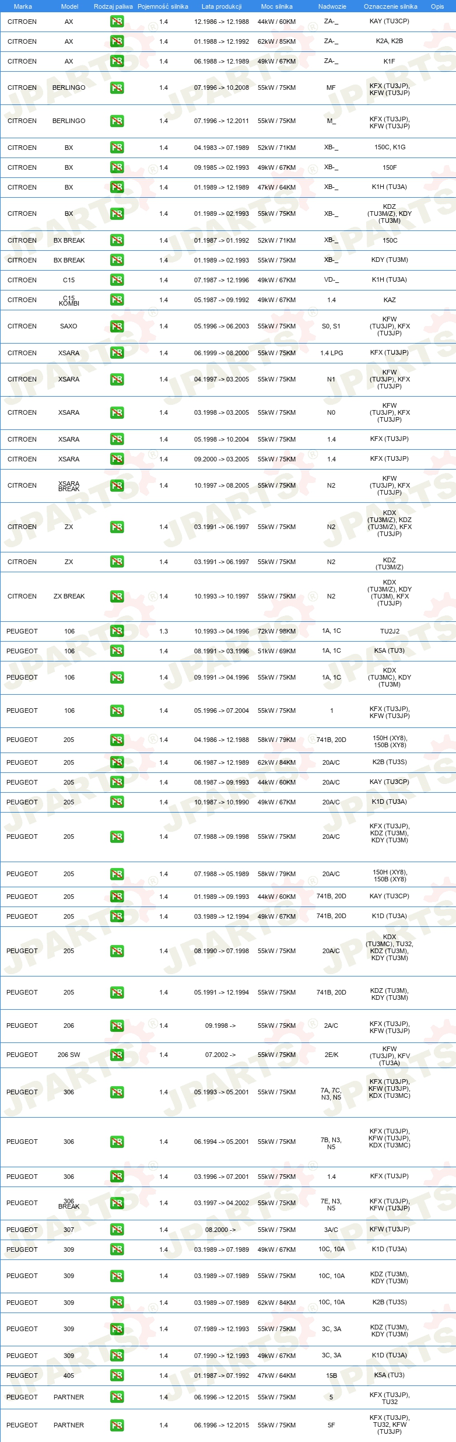Viewport: 456px width, 1442px height.
Task: Click the Nadwozie column header
Action: pos(332,6)
